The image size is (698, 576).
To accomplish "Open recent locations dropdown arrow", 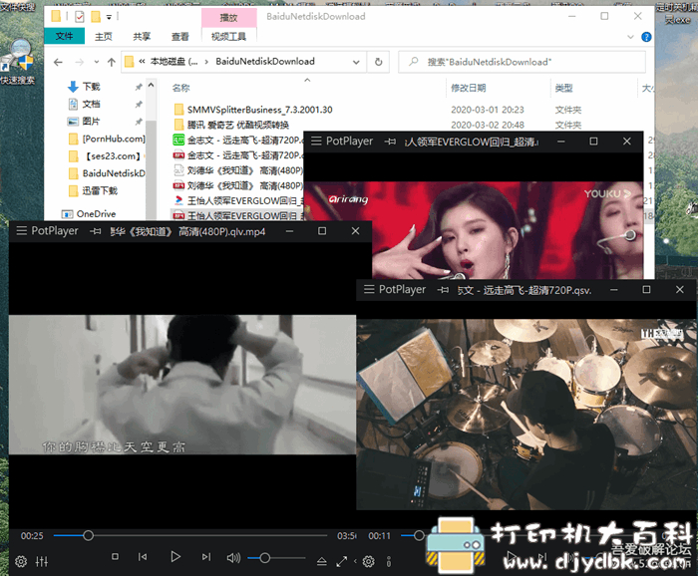I will (x=96, y=62).
